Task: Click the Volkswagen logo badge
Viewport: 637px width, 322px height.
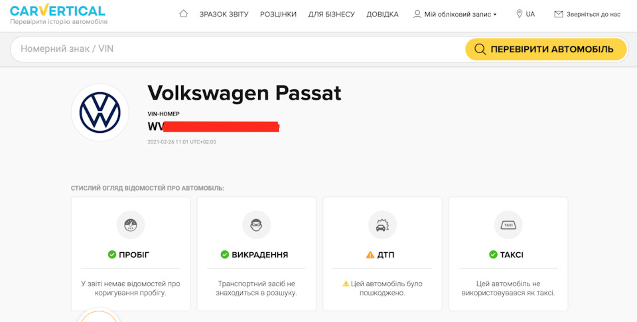Action: pos(100,113)
